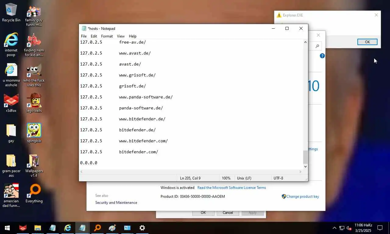390x234 pixels.
Task: Open the notification center icon
Action: 380,228
